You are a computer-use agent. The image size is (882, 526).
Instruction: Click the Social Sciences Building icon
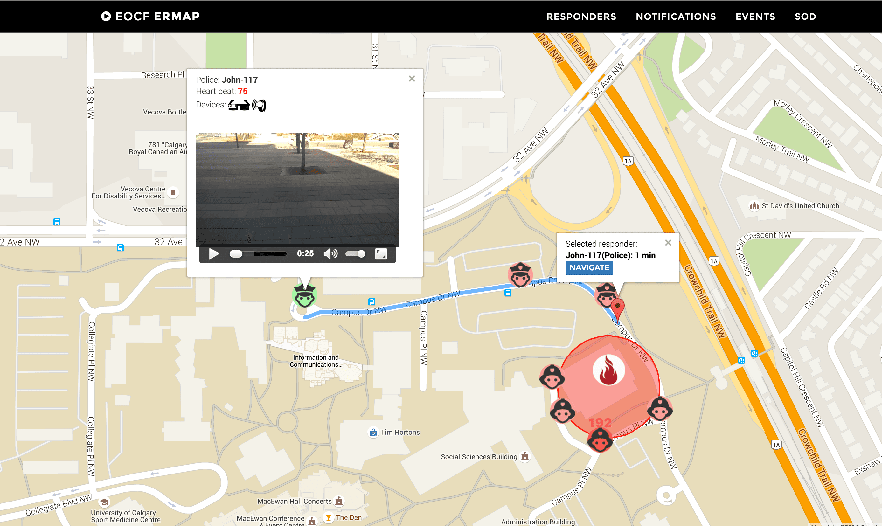click(525, 457)
